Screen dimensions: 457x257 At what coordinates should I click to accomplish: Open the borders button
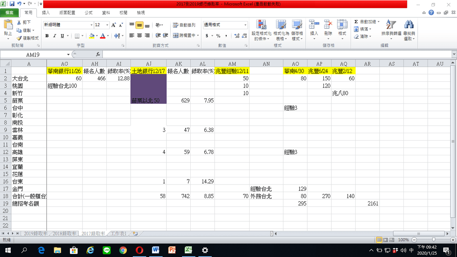click(77, 36)
